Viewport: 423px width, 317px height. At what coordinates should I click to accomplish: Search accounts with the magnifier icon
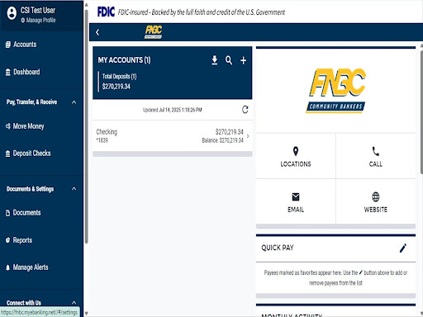pyautogui.click(x=229, y=60)
